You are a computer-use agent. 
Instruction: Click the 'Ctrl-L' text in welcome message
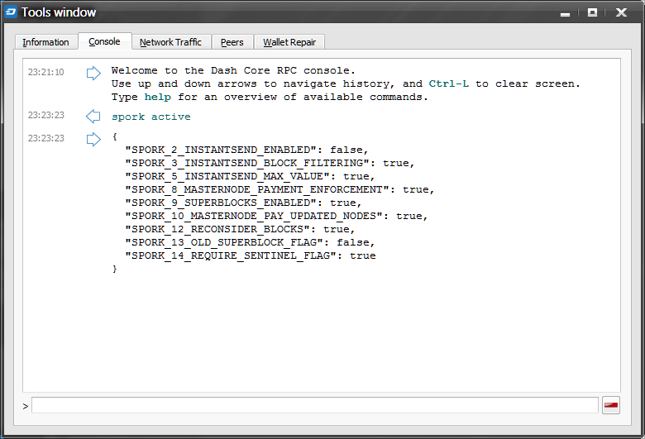point(449,84)
